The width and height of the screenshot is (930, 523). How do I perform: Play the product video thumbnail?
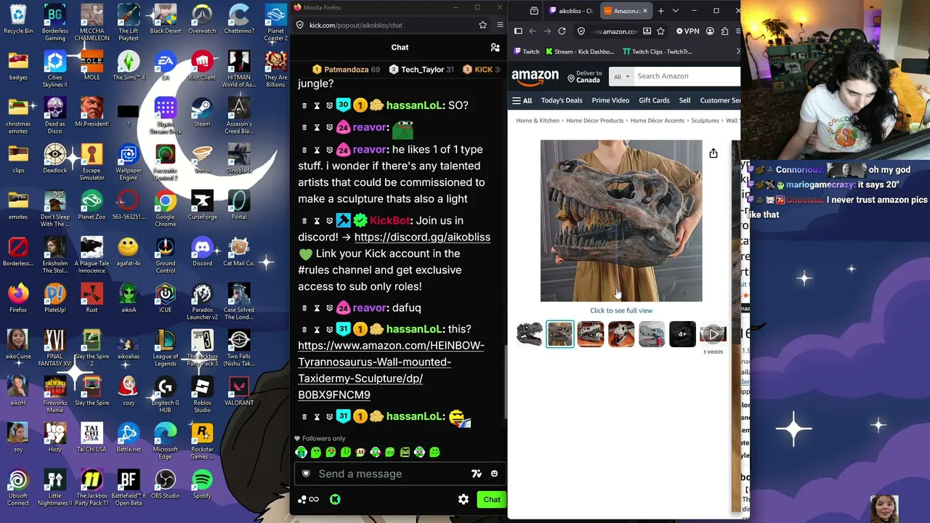click(x=713, y=334)
